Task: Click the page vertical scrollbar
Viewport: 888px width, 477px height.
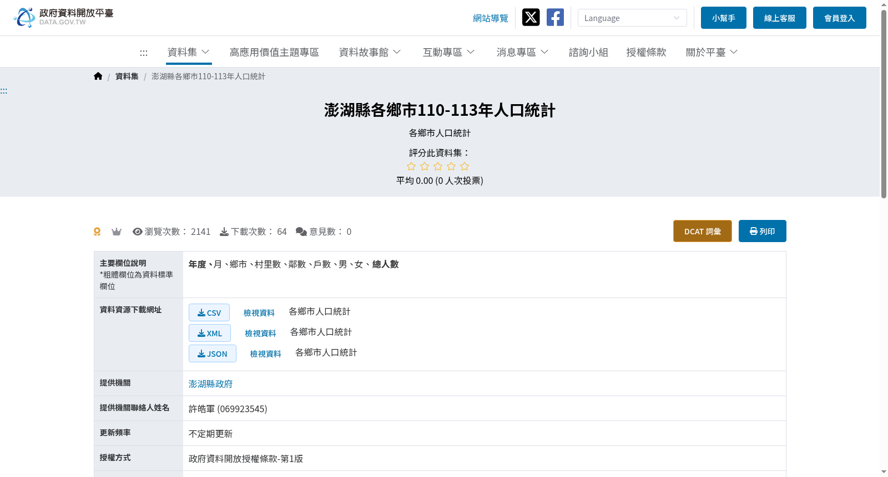Action: click(884, 104)
